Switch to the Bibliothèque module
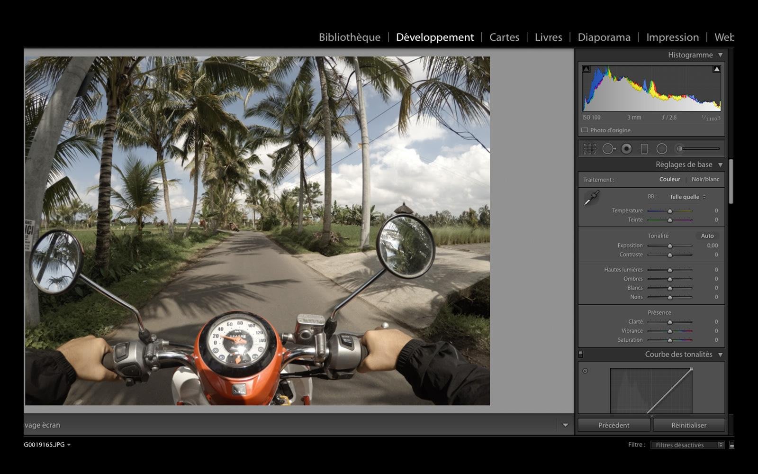 349,37
